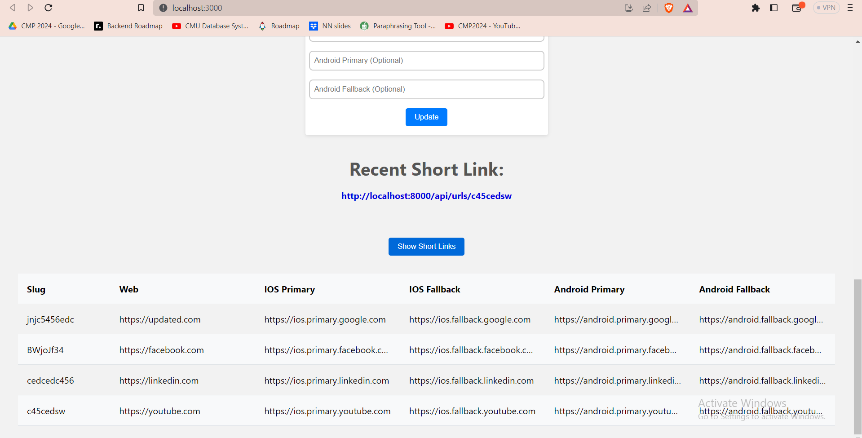
Task: Click the install app icon in address bar
Action: (x=628, y=8)
